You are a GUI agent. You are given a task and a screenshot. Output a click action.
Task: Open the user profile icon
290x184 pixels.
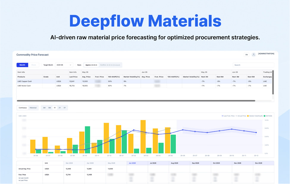pos(254,55)
